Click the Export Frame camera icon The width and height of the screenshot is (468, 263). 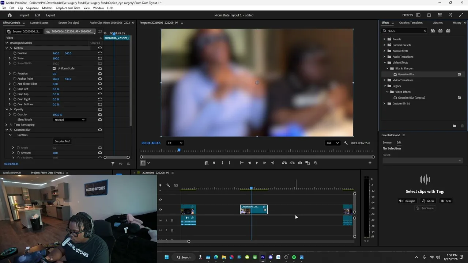(x=300, y=163)
